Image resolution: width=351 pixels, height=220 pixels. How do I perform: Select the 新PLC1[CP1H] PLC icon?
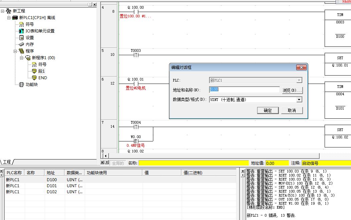point(15,18)
